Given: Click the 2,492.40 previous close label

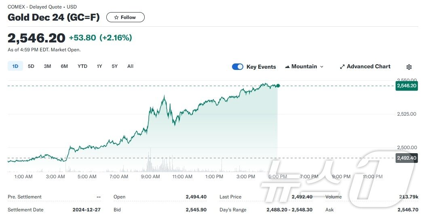Looking at the screenshot, I should pos(406,158).
